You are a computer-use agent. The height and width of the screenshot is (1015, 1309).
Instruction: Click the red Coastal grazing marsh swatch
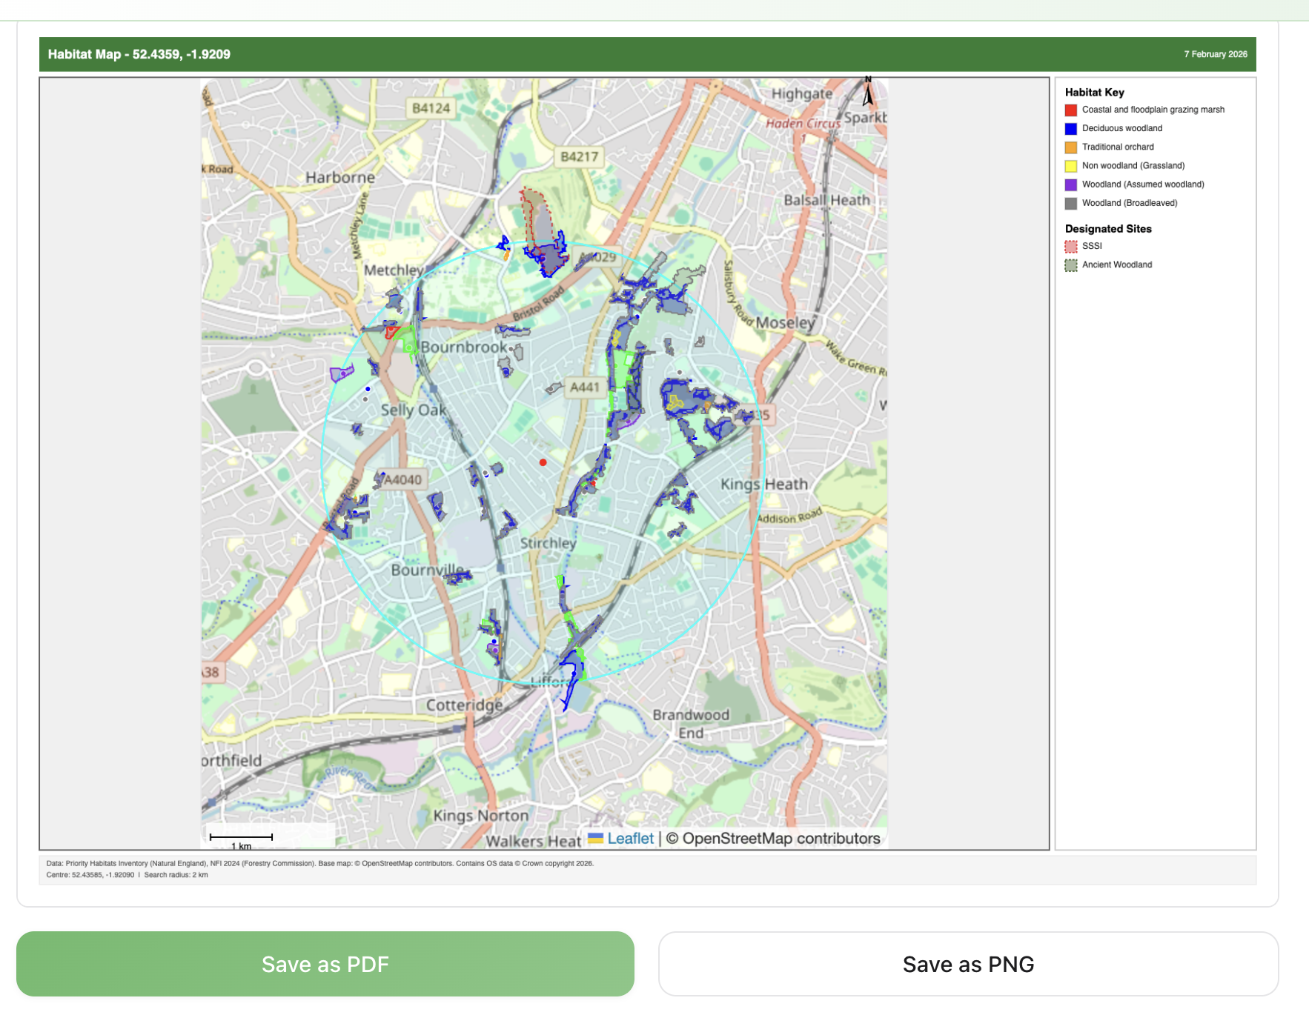click(x=1070, y=110)
